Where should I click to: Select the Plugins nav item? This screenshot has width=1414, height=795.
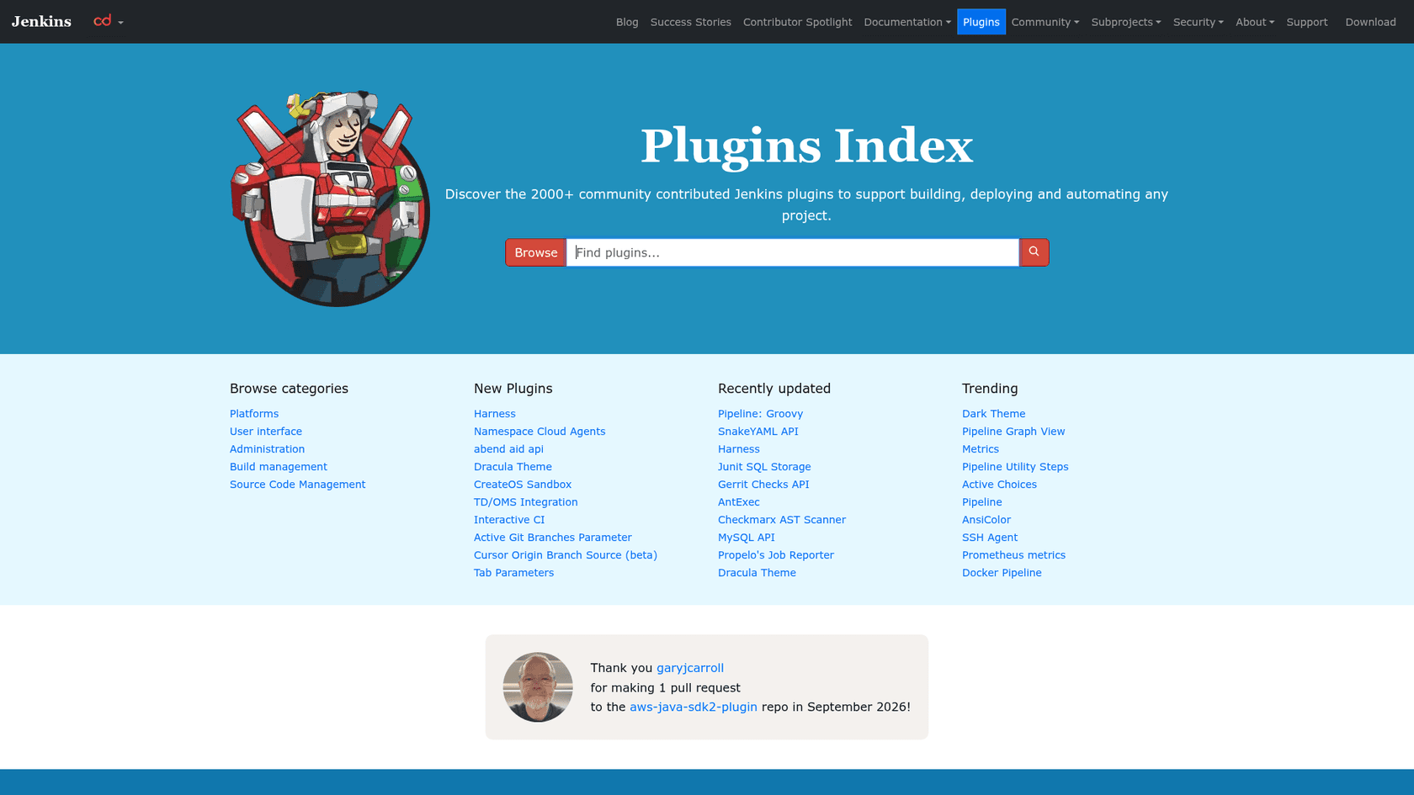click(981, 22)
